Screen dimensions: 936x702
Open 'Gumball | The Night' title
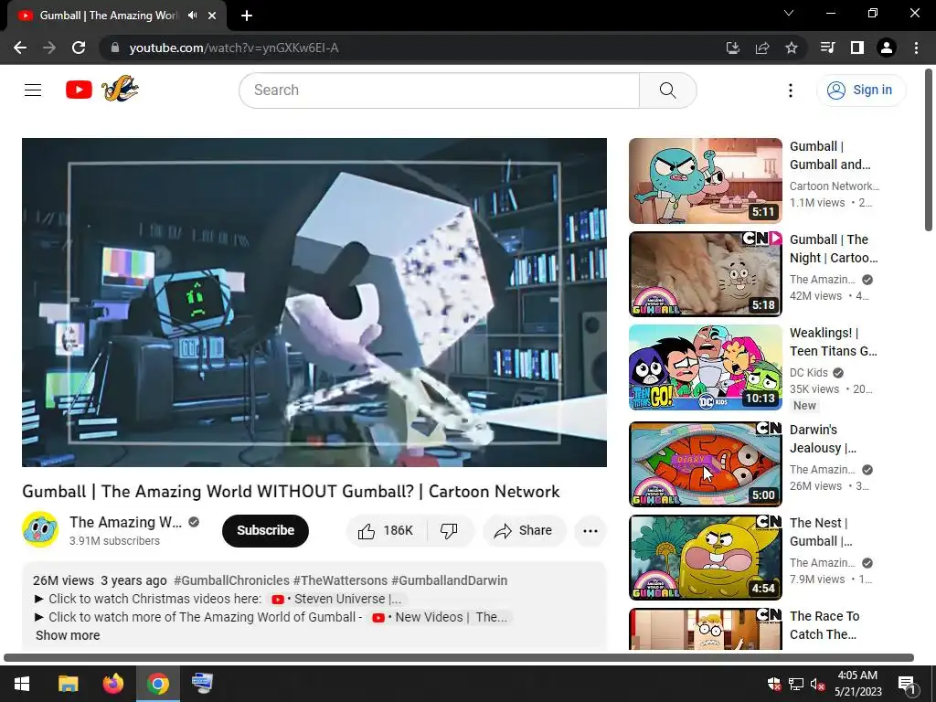tap(834, 249)
